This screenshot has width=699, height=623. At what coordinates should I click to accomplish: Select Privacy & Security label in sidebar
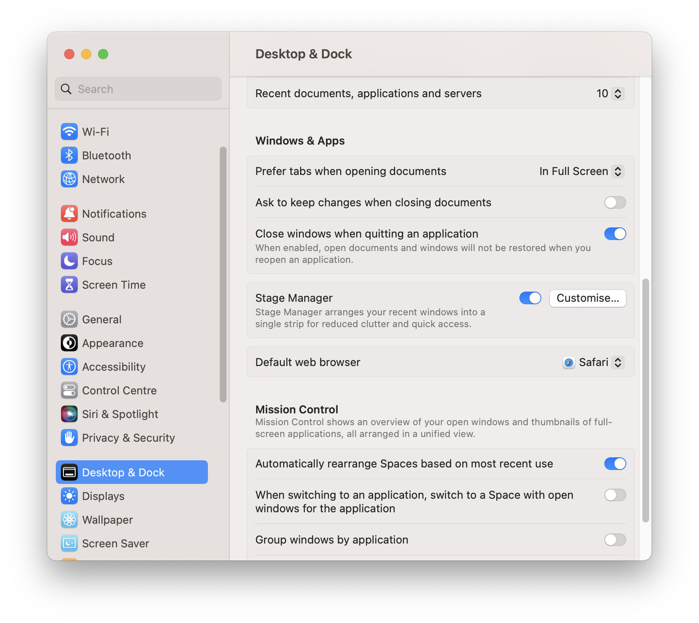tap(128, 437)
